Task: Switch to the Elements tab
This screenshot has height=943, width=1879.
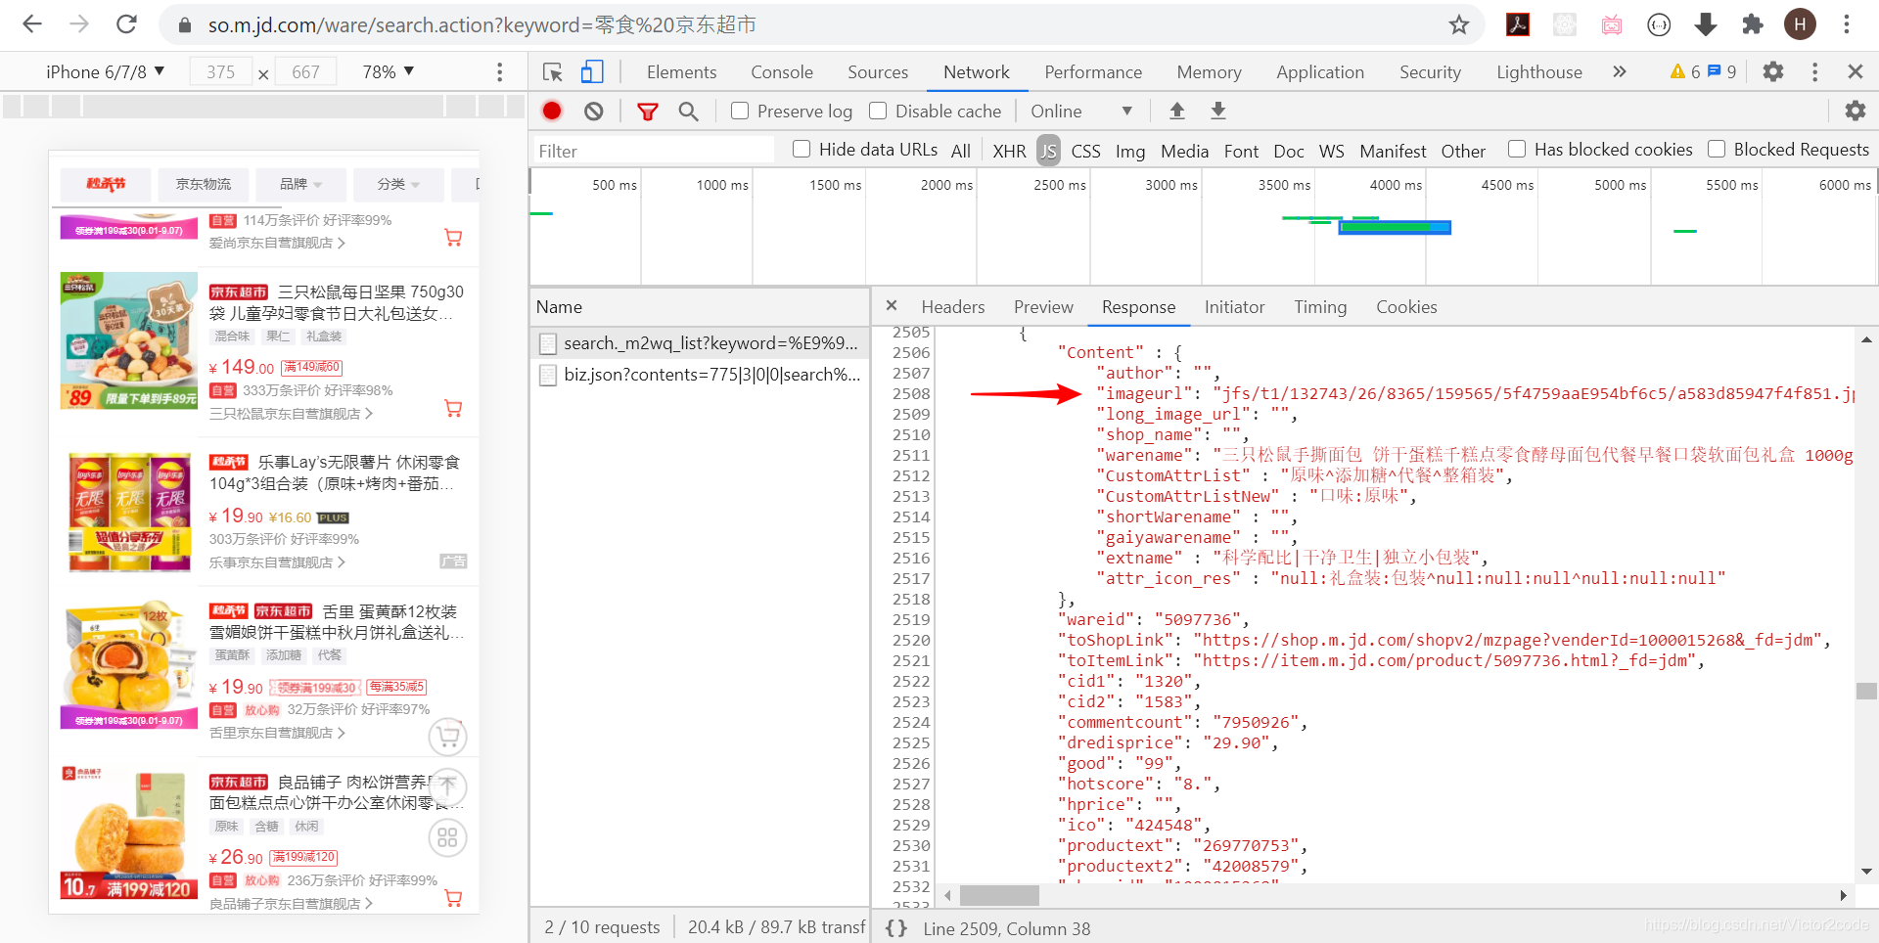Action: [681, 71]
